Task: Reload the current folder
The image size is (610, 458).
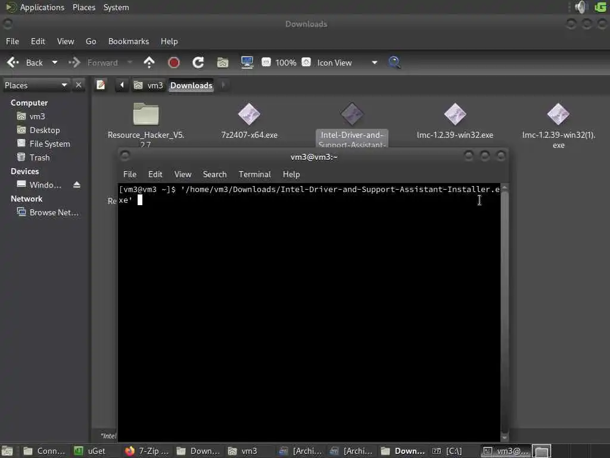Action: pyautogui.click(x=198, y=62)
